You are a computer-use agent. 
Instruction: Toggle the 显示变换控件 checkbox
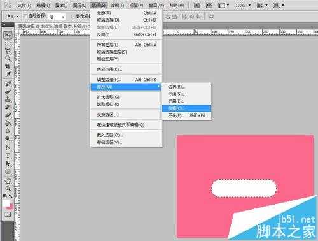click(x=73, y=16)
